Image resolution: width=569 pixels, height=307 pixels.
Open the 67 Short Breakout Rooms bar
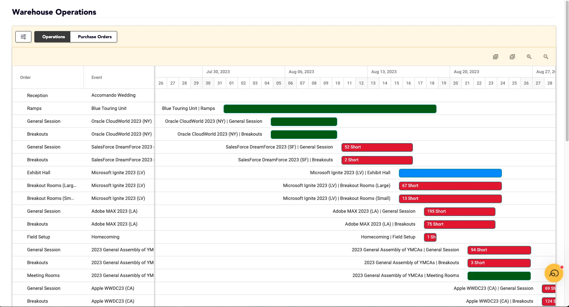tap(450, 186)
